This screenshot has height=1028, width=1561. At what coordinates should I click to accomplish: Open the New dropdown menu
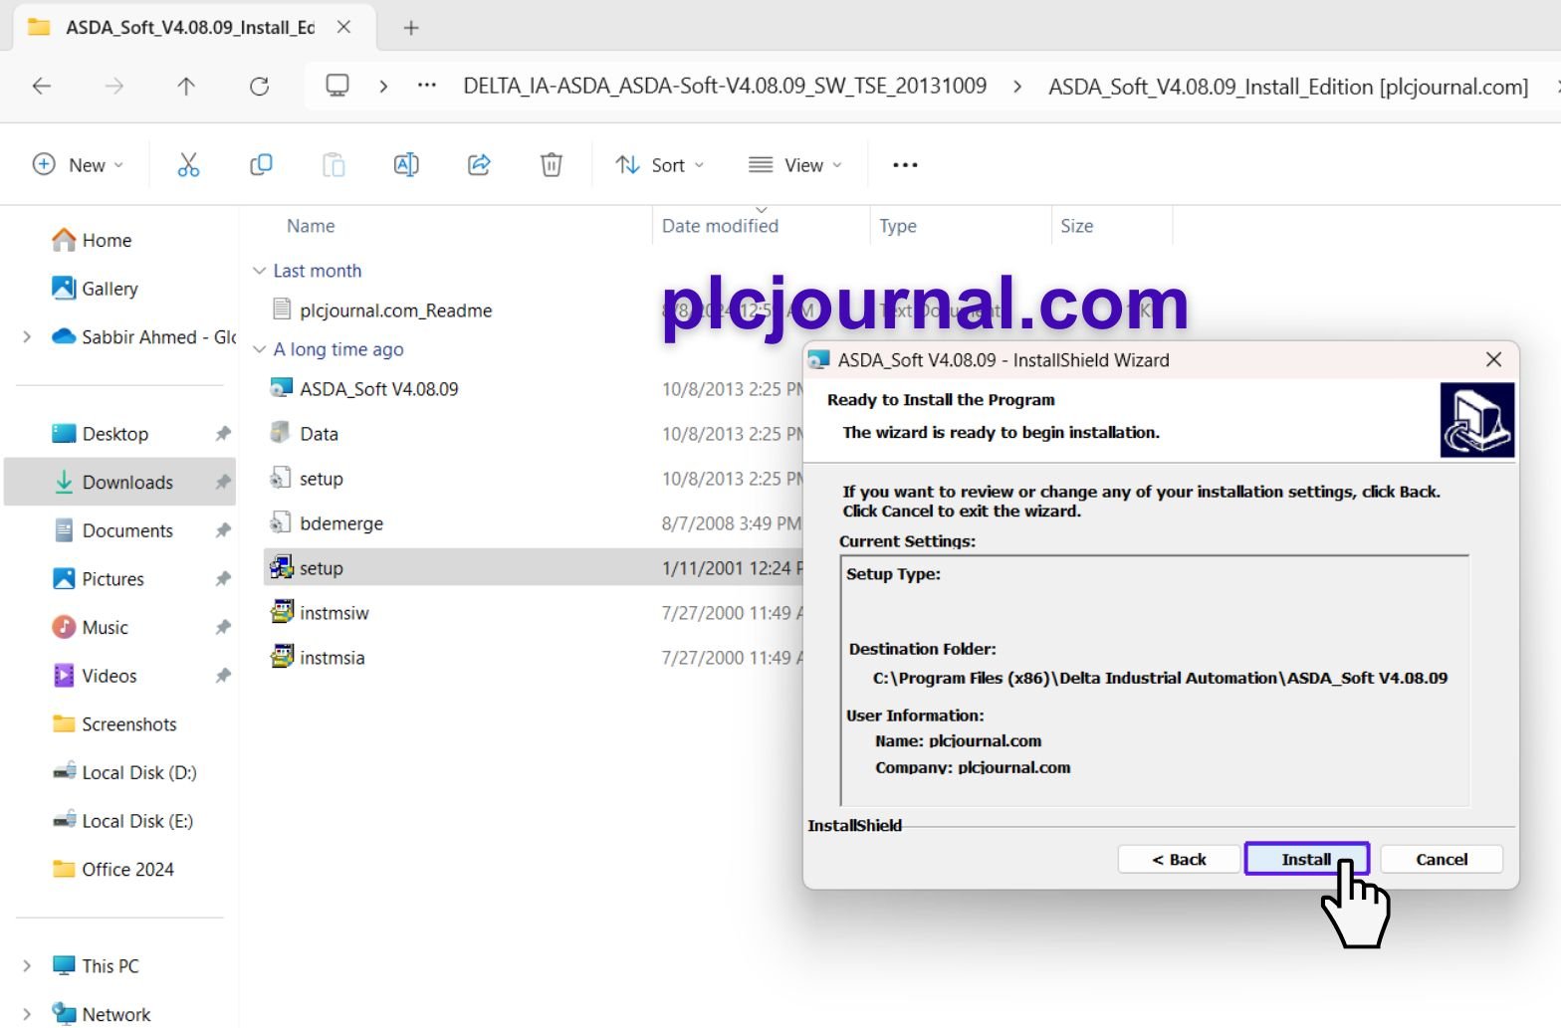(x=78, y=165)
